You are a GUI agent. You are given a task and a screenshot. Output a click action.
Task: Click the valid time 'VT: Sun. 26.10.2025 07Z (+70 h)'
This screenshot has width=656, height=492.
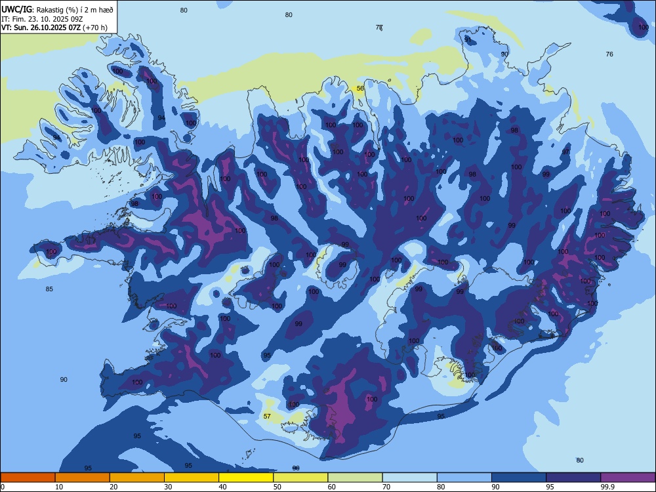point(54,28)
